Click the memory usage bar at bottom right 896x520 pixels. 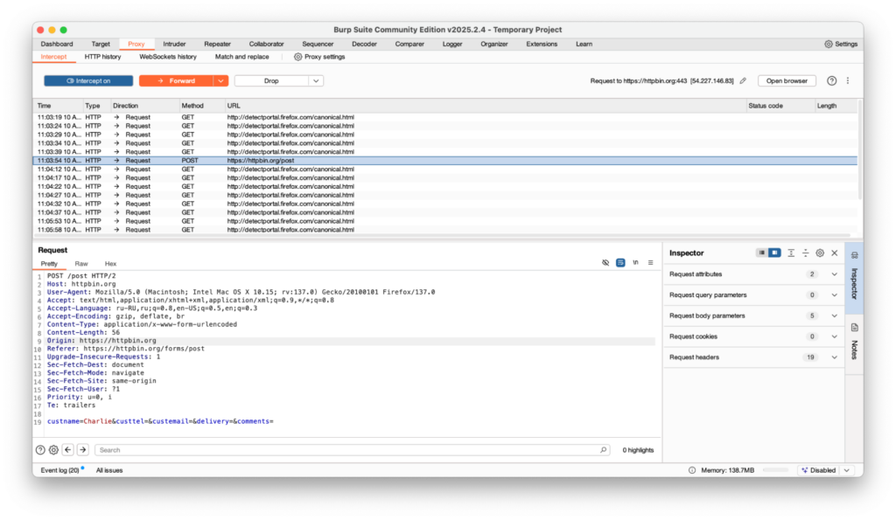(x=777, y=469)
